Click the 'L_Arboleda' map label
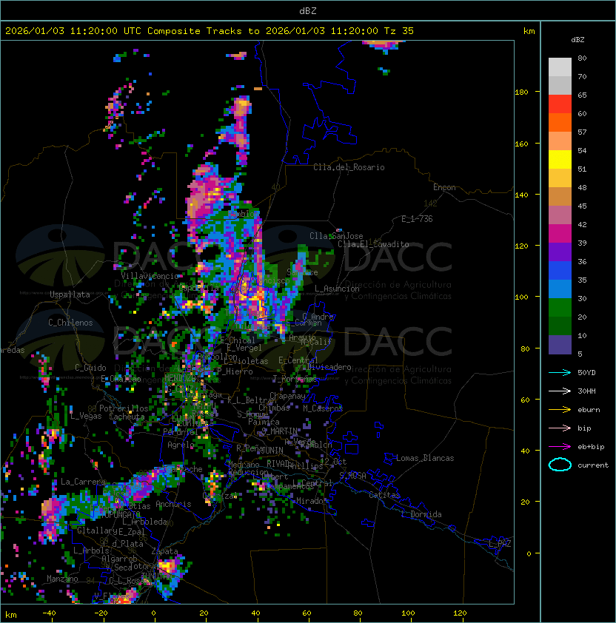The height and width of the screenshot is (623, 616). [x=145, y=522]
